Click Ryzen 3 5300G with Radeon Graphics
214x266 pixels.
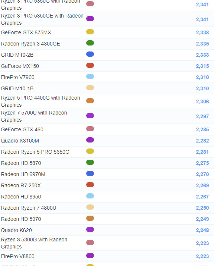click(x=34, y=243)
